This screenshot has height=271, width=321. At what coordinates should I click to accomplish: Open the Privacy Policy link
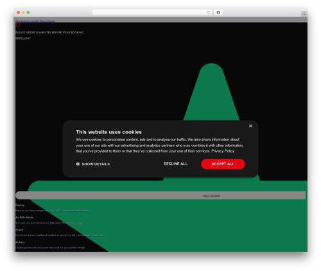tap(223, 151)
